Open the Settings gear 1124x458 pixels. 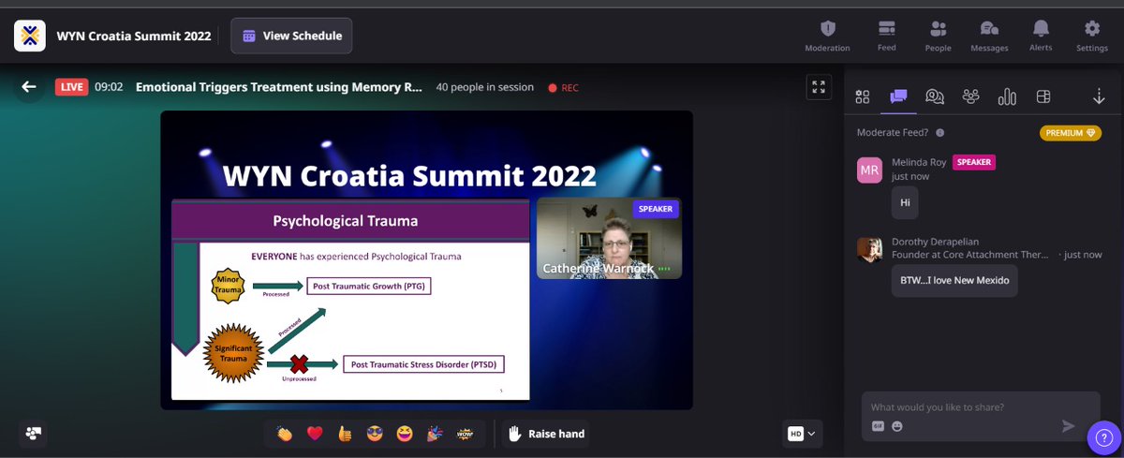pyautogui.click(x=1092, y=36)
